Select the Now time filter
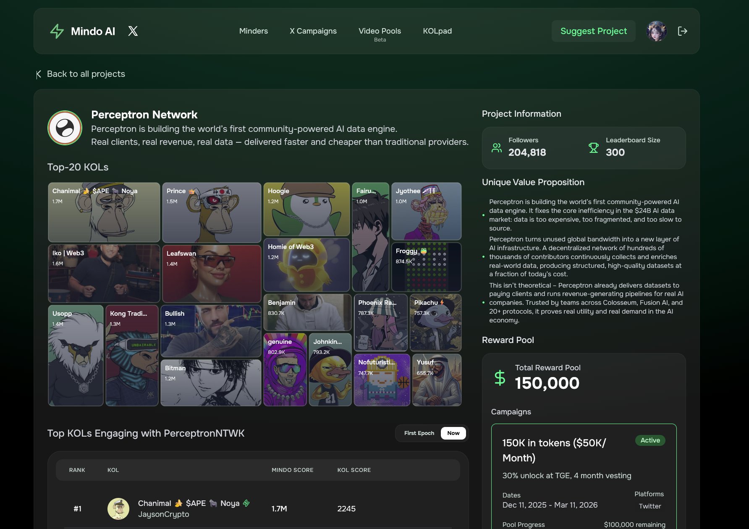Screen dimensions: 749x529 [x=453, y=433]
